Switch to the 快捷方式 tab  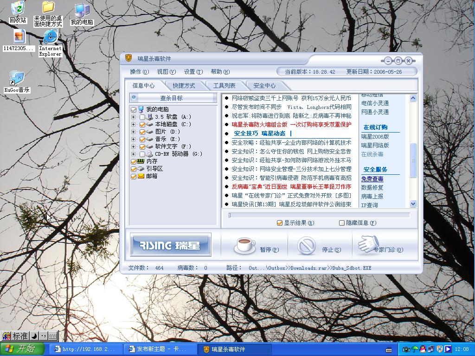(x=184, y=86)
